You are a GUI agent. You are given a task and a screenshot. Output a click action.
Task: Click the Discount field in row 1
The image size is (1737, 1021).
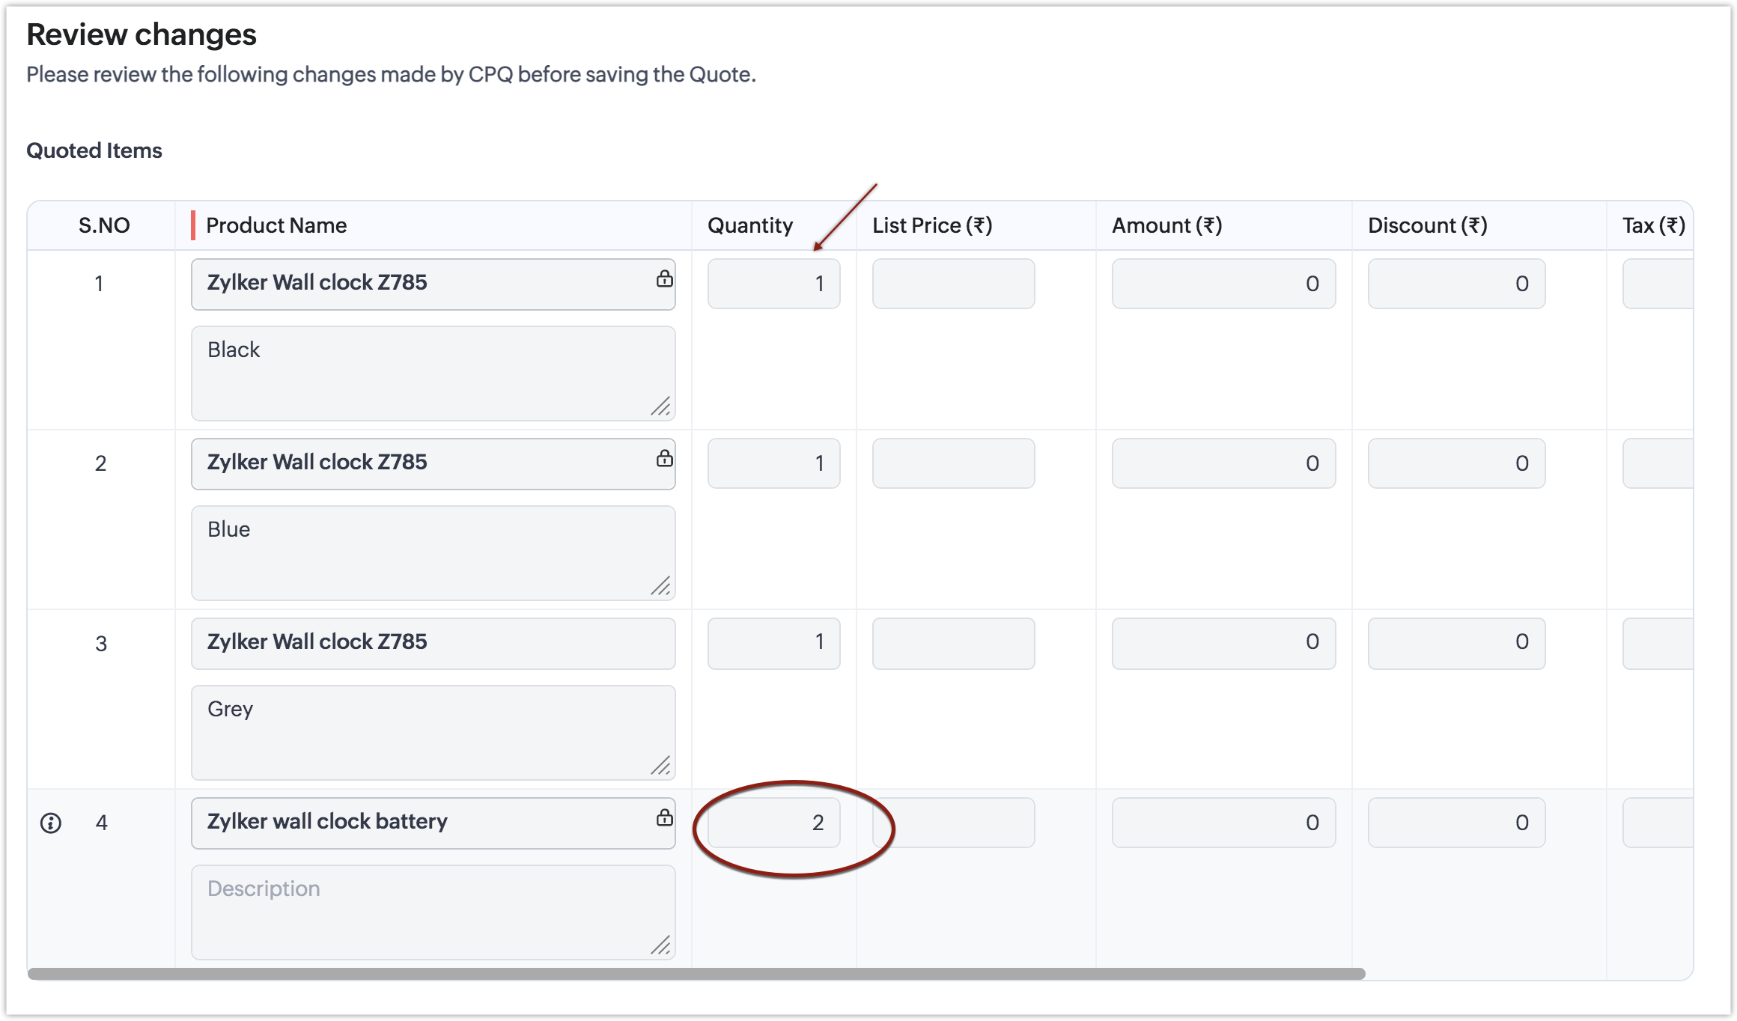pyautogui.click(x=1456, y=284)
